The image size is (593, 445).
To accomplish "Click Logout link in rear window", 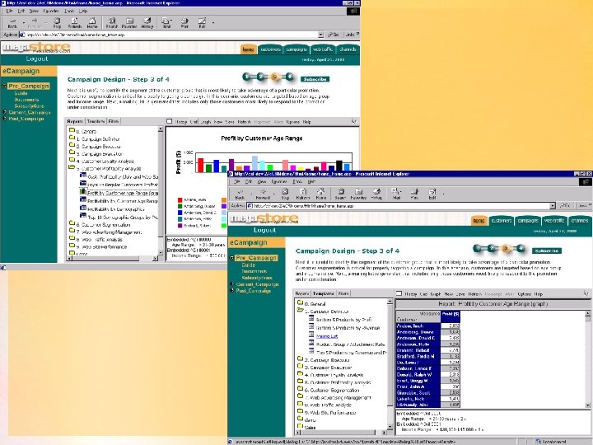I will pos(37,59).
